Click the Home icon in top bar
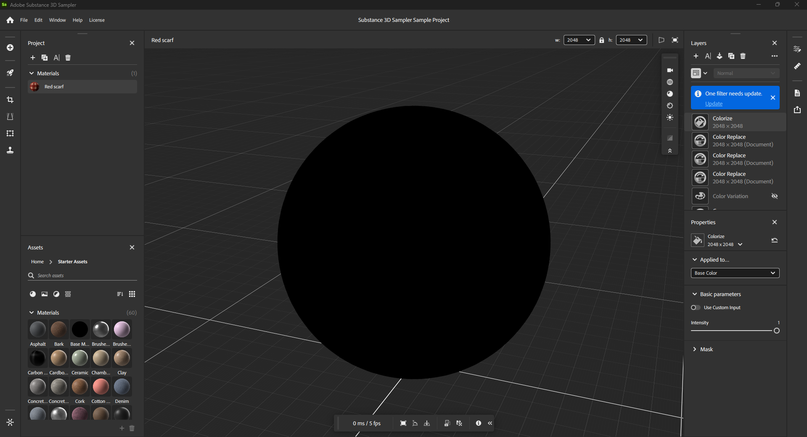Image resolution: width=807 pixels, height=437 pixels. [x=10, y=20]
